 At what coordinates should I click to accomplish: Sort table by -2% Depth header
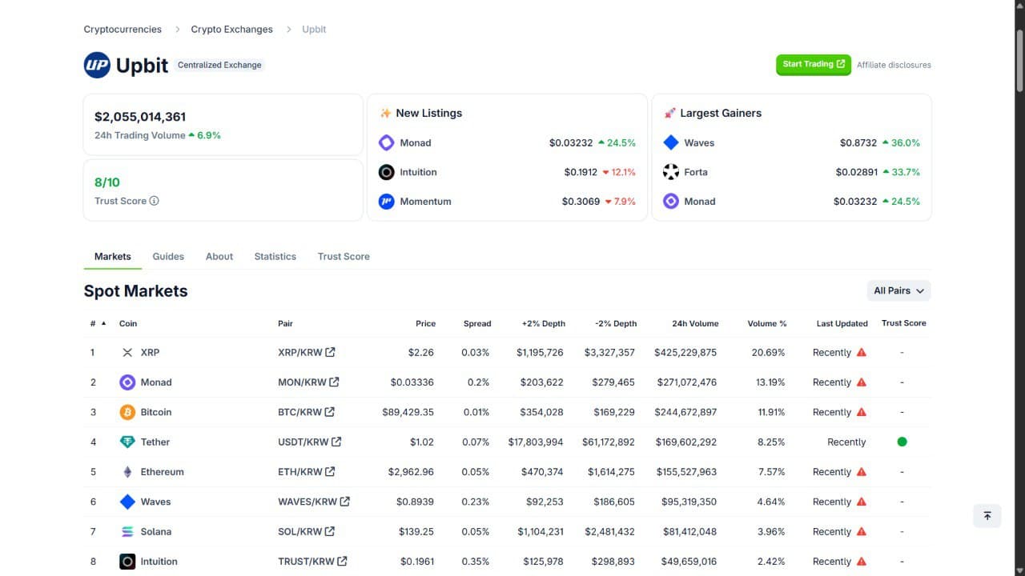(616, 323)
